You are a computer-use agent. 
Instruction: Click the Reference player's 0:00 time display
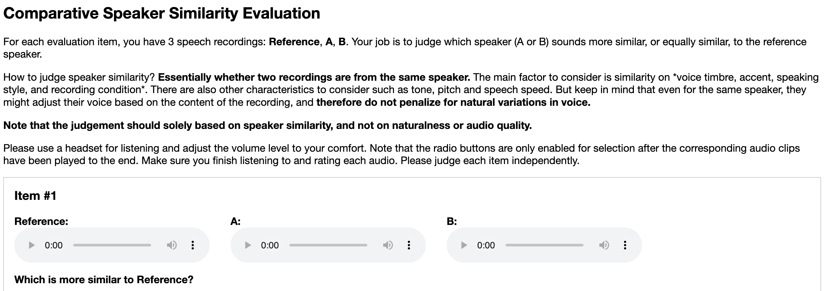pyautogui.click(x=54, y=245)
